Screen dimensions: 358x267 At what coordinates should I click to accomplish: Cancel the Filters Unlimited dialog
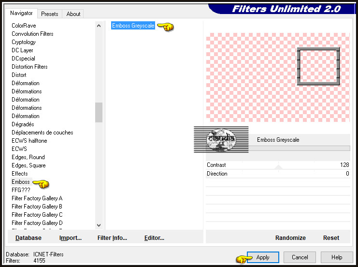point(300,257)
